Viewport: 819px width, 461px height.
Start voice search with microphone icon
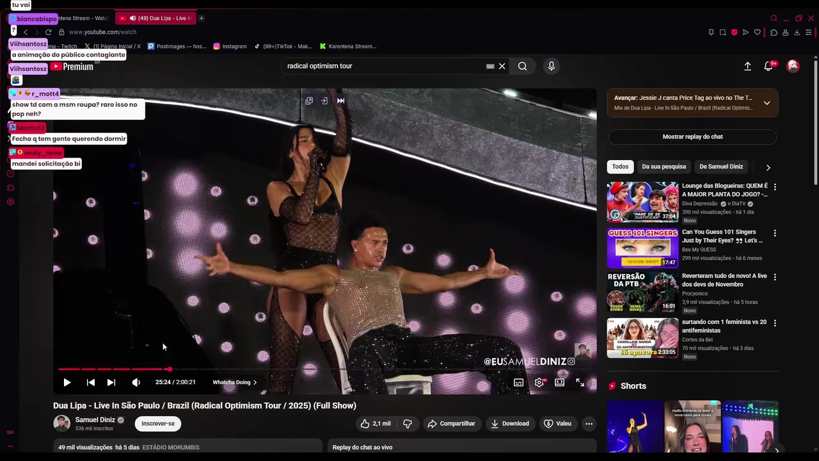point(552,66)
